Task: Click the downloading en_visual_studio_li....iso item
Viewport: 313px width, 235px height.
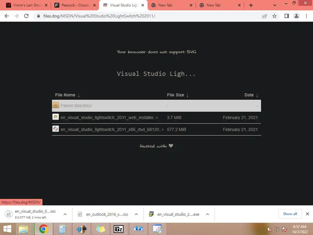Action: point(32,214)
